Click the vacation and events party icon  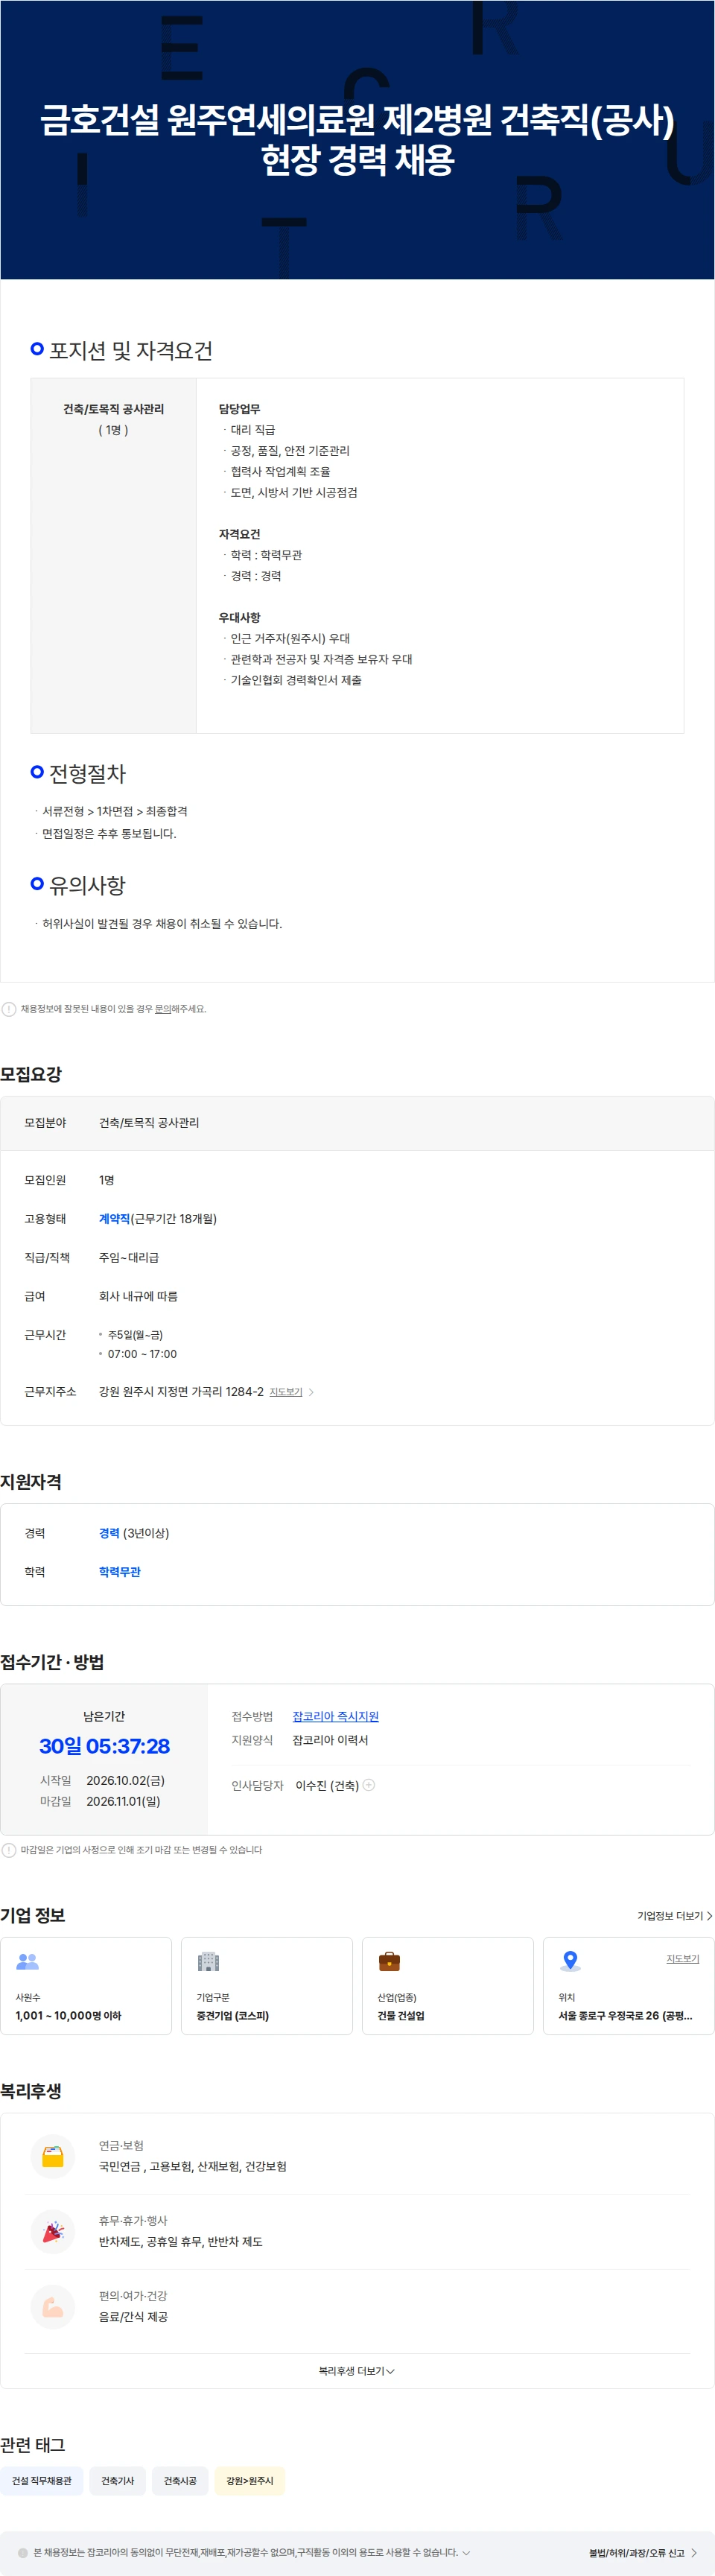coord(53,2231)
